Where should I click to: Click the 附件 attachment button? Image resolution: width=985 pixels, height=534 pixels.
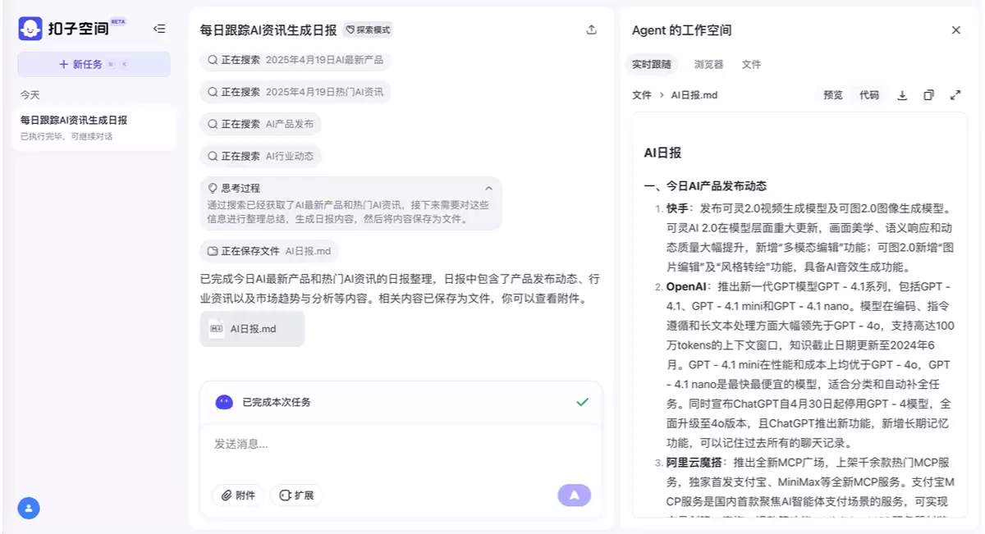point(238,495)
